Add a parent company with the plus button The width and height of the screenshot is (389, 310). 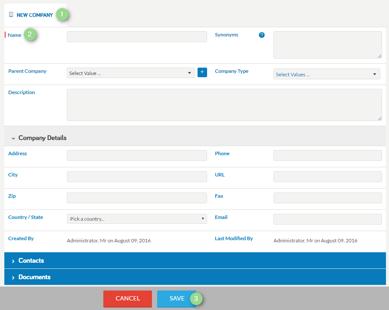[202, 72]
